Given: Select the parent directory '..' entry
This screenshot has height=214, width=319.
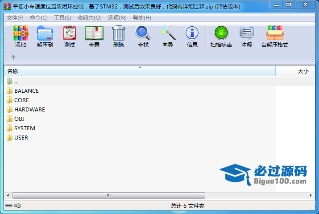Looking at the screenshot, I should (16, 81).
